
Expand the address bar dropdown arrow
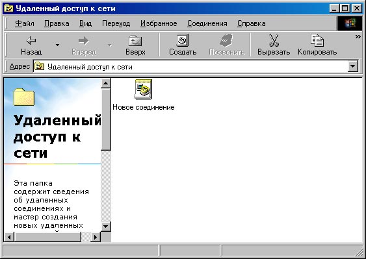(x=353, y=67)
